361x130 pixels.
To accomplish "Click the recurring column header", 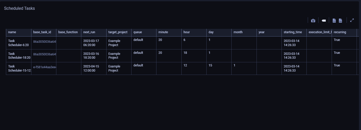I will [340, 32].
